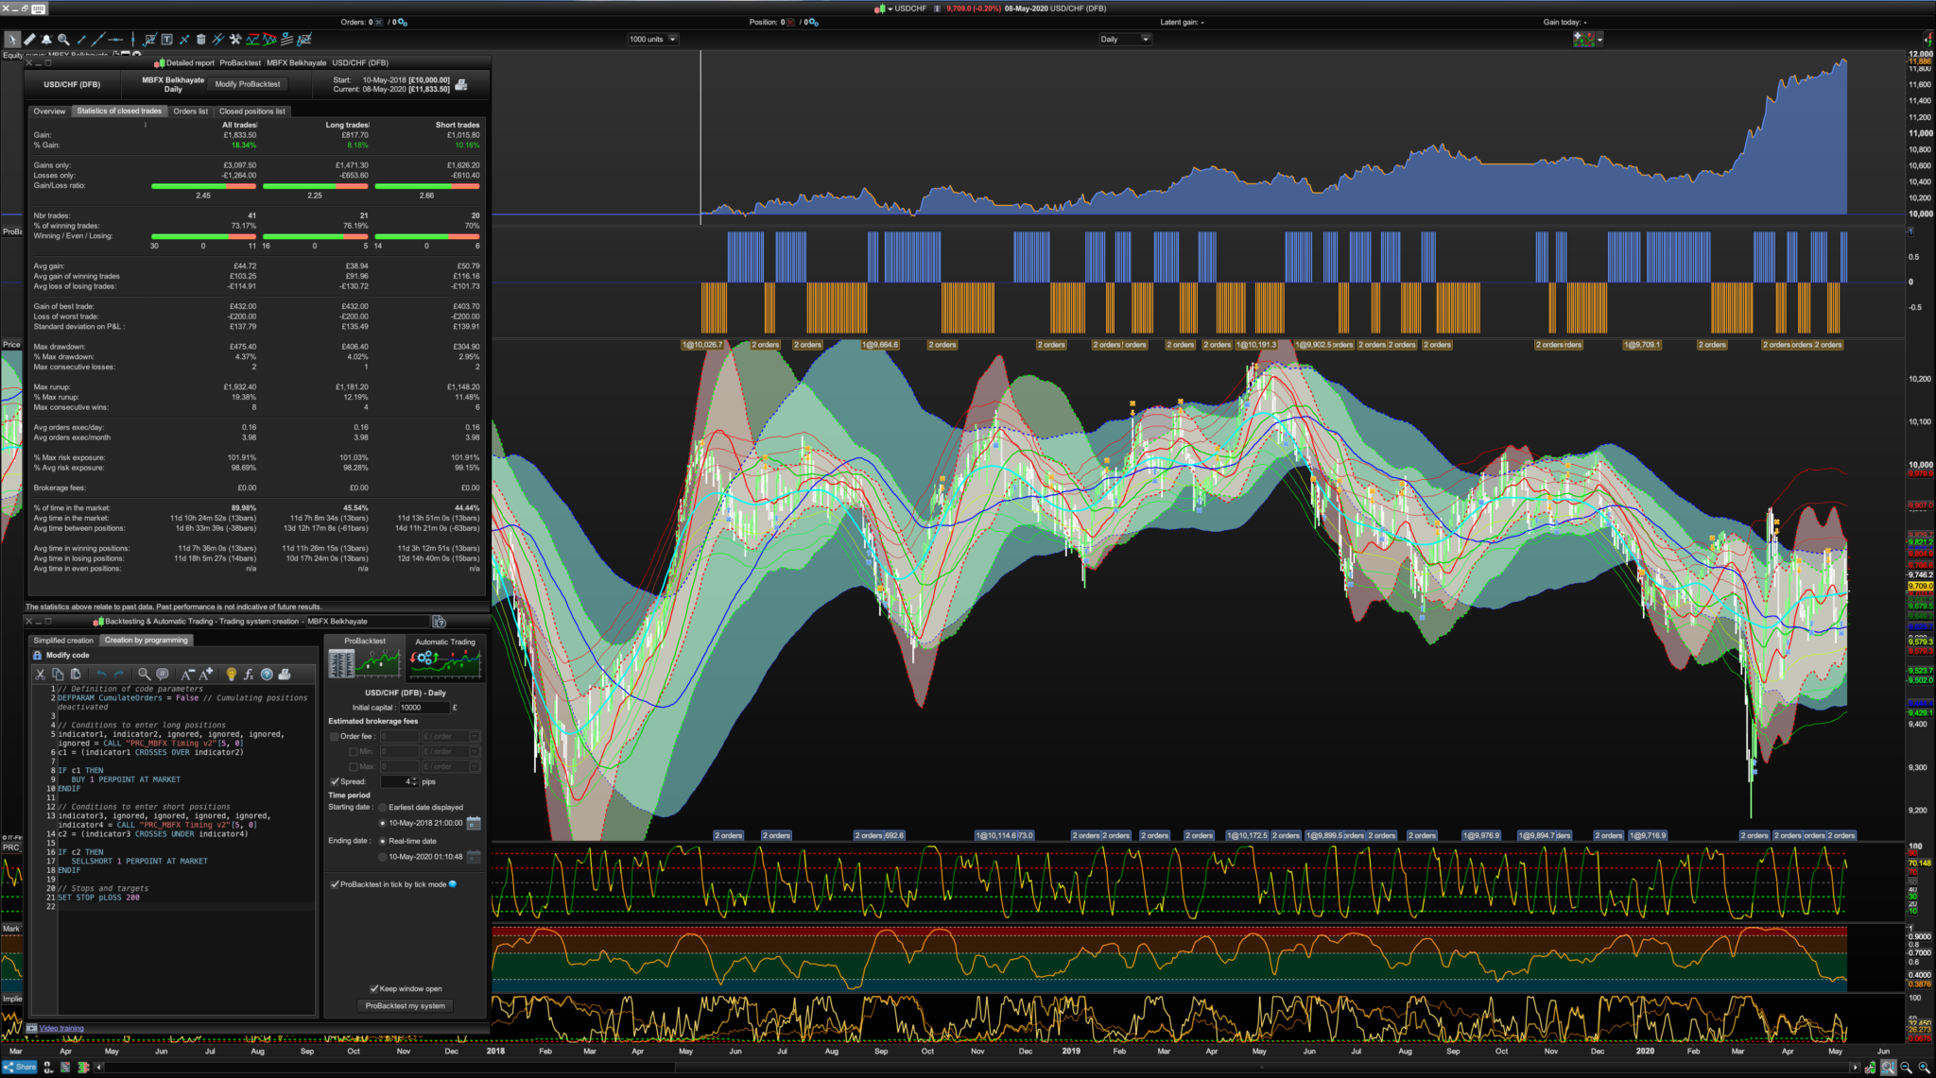The height and width of the screenshot is (1078, 1936).
Task: Click the Modify ProBacktest button
Action: click(248, 84)
